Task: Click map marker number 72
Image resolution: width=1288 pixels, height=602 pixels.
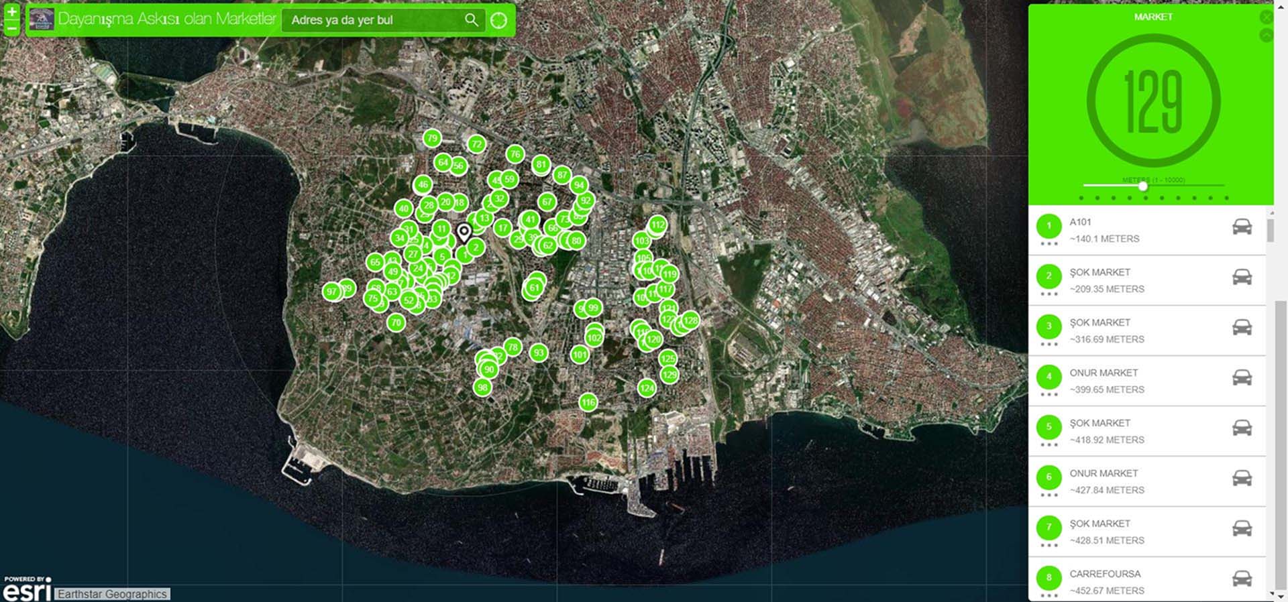Action: [x=476, y=144]
